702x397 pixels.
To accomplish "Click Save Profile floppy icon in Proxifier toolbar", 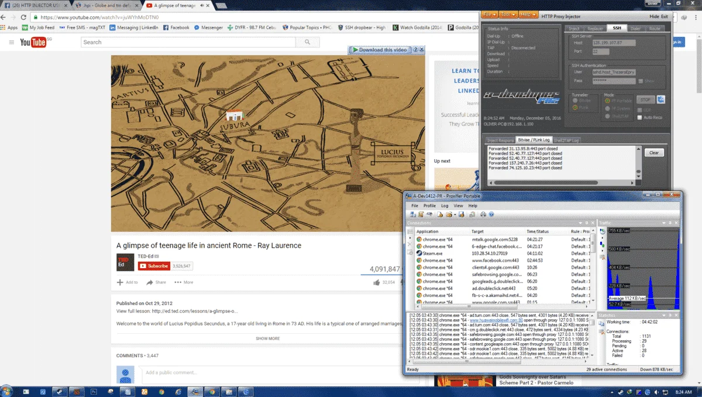I will click(461, 214).
